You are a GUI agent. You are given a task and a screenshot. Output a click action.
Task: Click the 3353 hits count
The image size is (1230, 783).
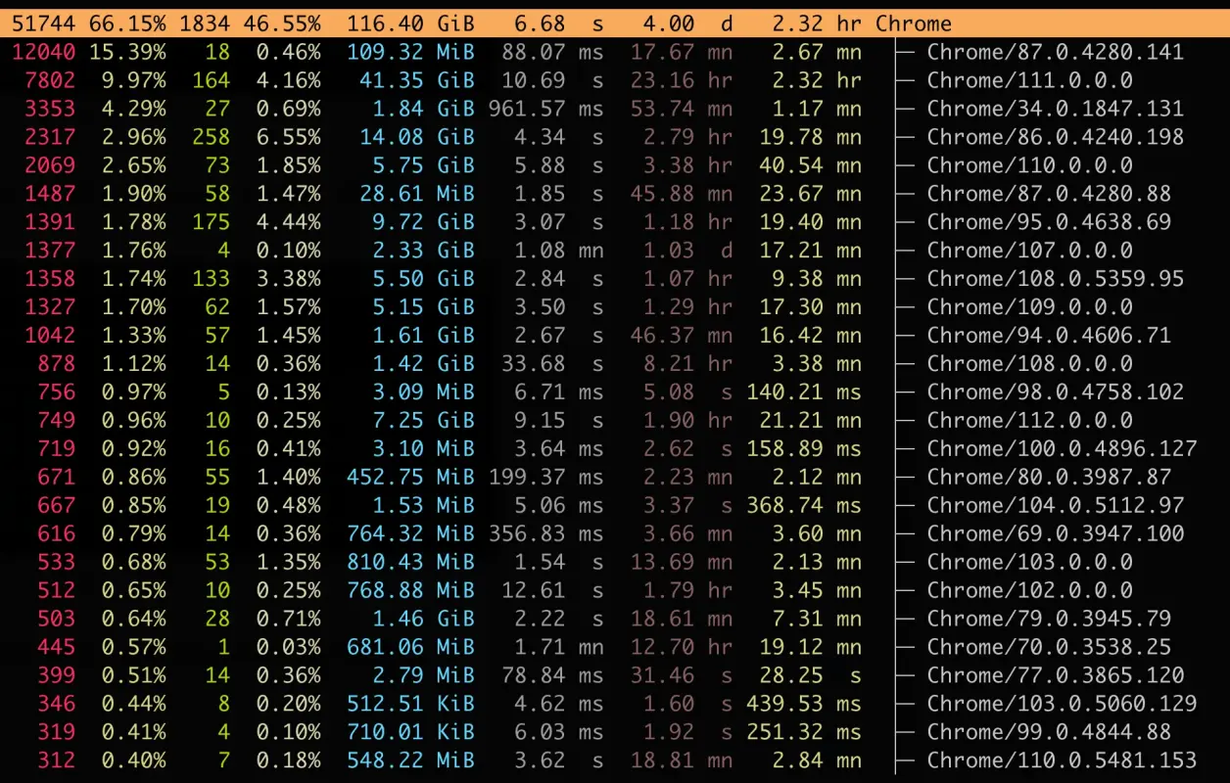pyautogui.click(x=50, y=109)
